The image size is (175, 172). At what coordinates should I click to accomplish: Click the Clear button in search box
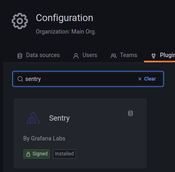[147, 79]
